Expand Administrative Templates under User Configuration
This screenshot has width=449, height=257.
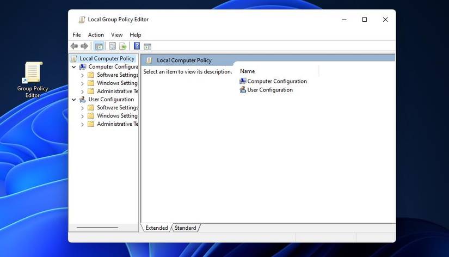click(x=83, y=124)
